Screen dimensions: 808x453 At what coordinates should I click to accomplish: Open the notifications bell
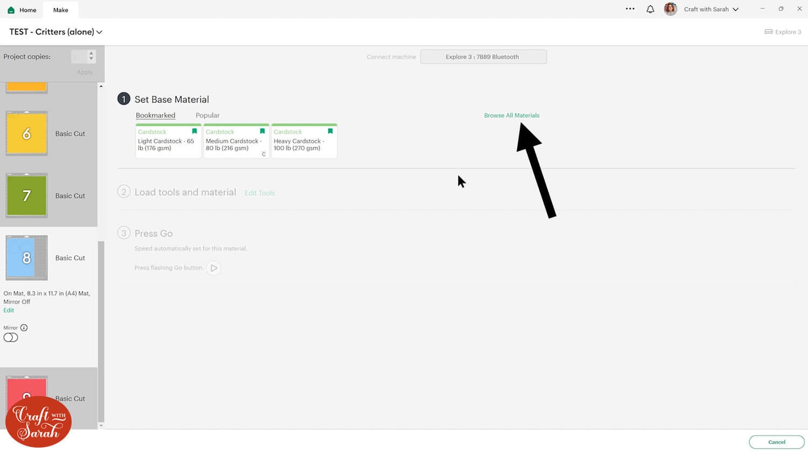pyautogui.click(x=650, y=9)
